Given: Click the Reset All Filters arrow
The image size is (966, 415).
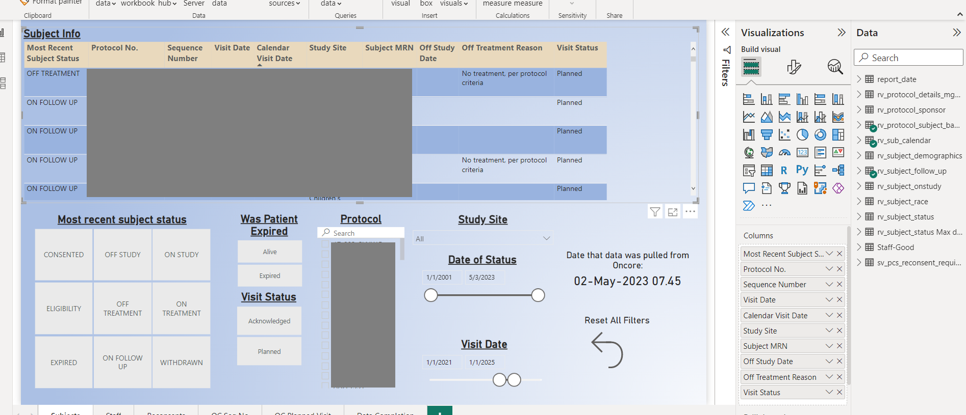Looking at the screenshot, I should (607, 350).
